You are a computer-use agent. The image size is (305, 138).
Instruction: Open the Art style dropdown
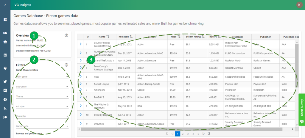point(42,106)
